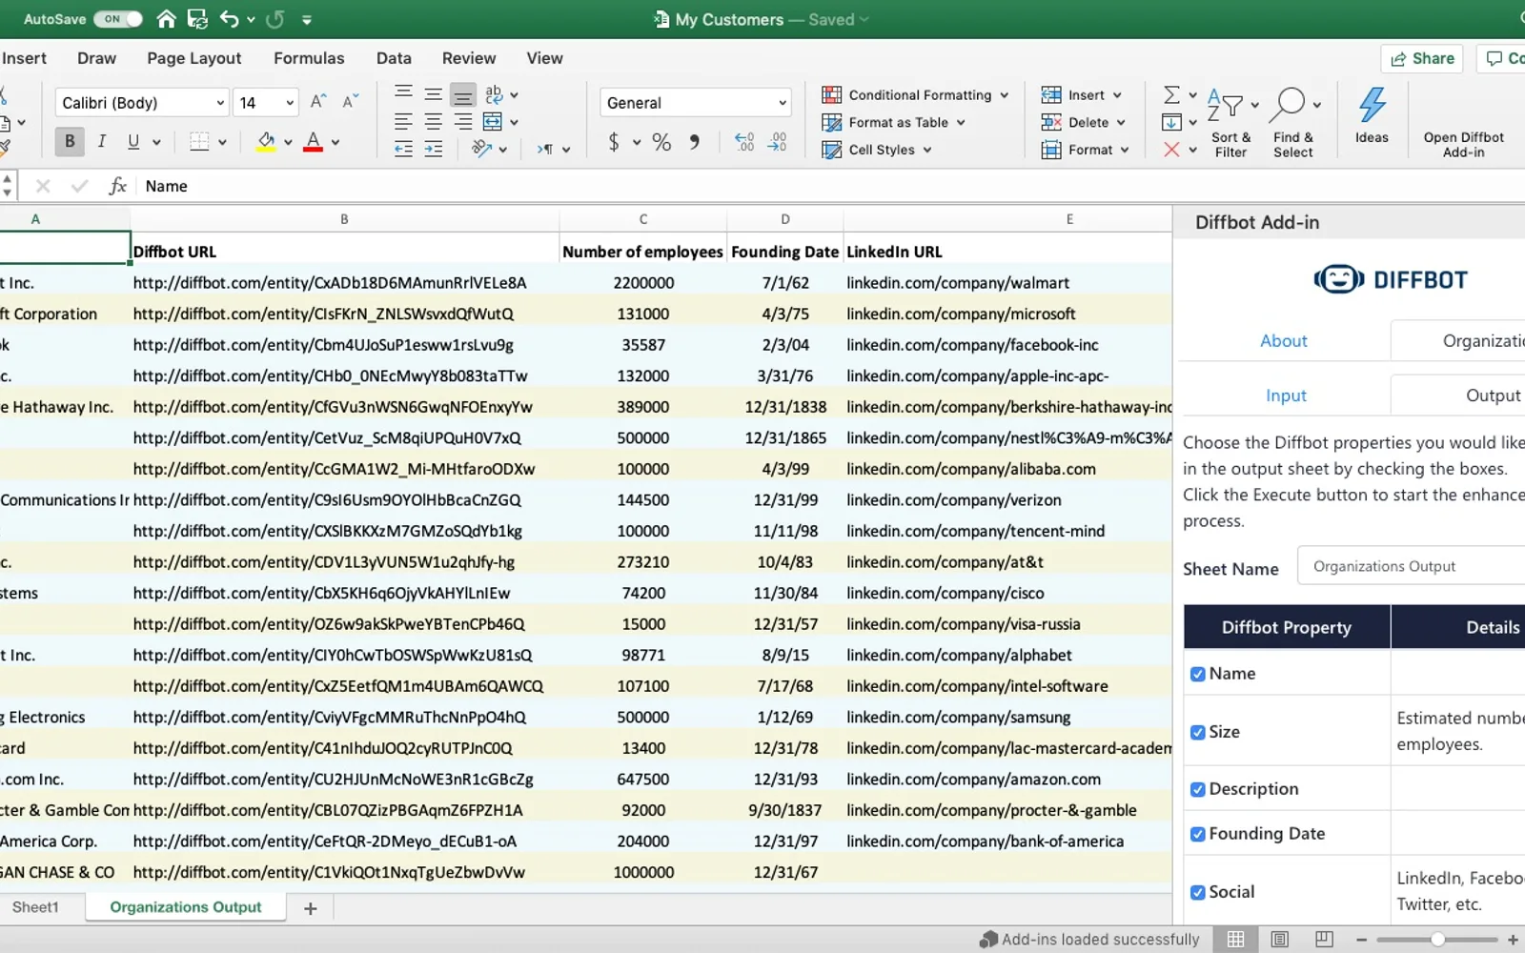Open Sort & Filter tool
1525x953 pixels.
click(1230, 122)
